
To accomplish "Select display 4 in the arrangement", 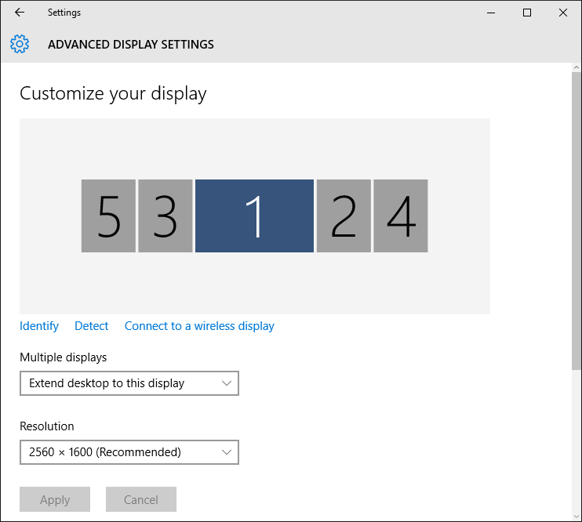I will (401, 216).
